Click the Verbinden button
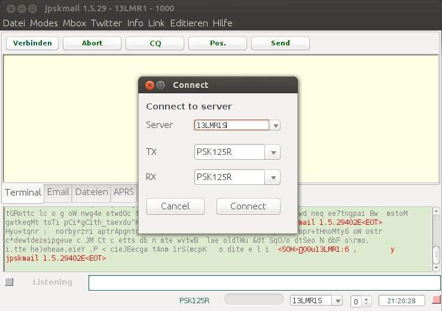This screenshot has height=311, width=442. 32,43
